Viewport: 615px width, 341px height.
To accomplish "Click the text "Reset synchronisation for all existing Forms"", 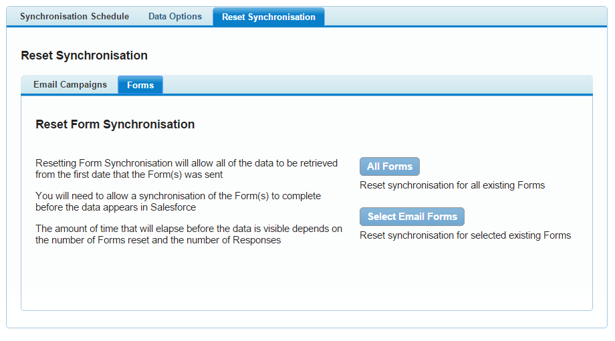I will (x=453, y=185).
